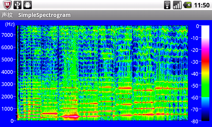The image size is (212, 127).
Task: Tap the 2000 frequency axis label
Action: coord(7,97)
